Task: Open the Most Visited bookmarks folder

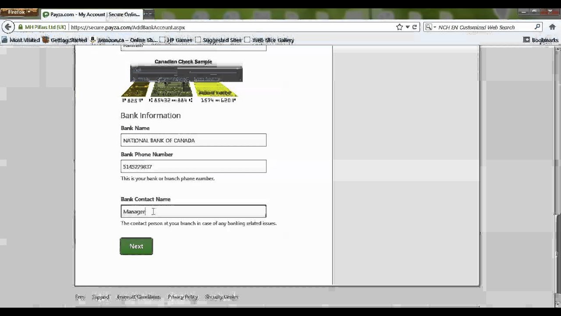Action: tap(21, 40)
